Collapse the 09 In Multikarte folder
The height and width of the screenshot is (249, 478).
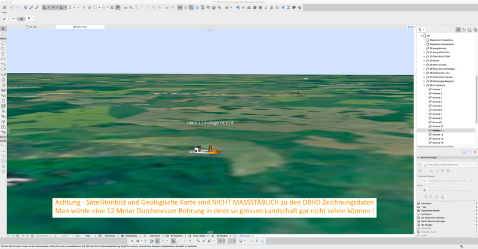pos(424,85)
